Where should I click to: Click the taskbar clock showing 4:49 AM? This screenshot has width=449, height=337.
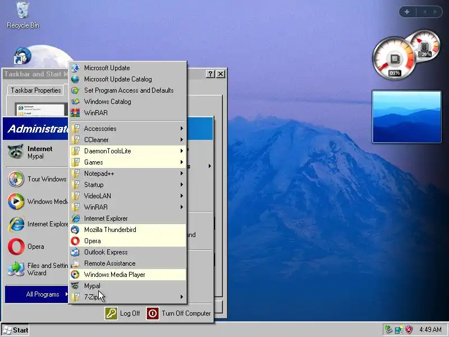tap(430, 330)
